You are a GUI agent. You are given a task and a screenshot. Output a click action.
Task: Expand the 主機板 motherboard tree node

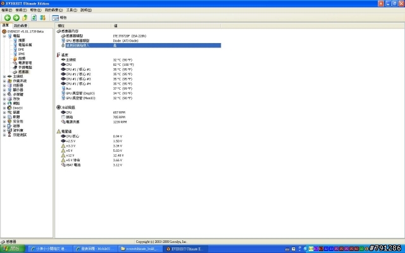pos(4,77)
